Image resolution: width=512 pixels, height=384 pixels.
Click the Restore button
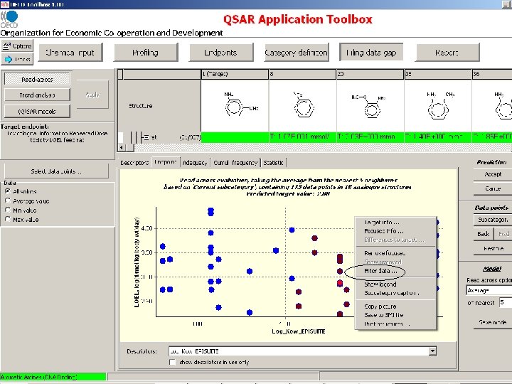tap(493, 248)
